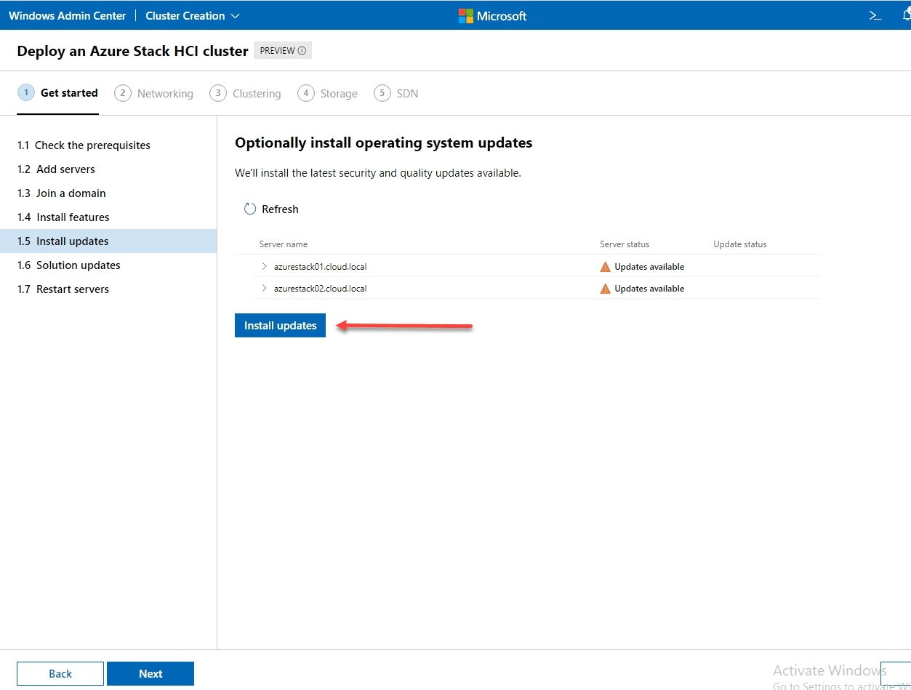Click azurestack01 updates warning icon
This screenshot has width=911, height=690.
point(605,267)
